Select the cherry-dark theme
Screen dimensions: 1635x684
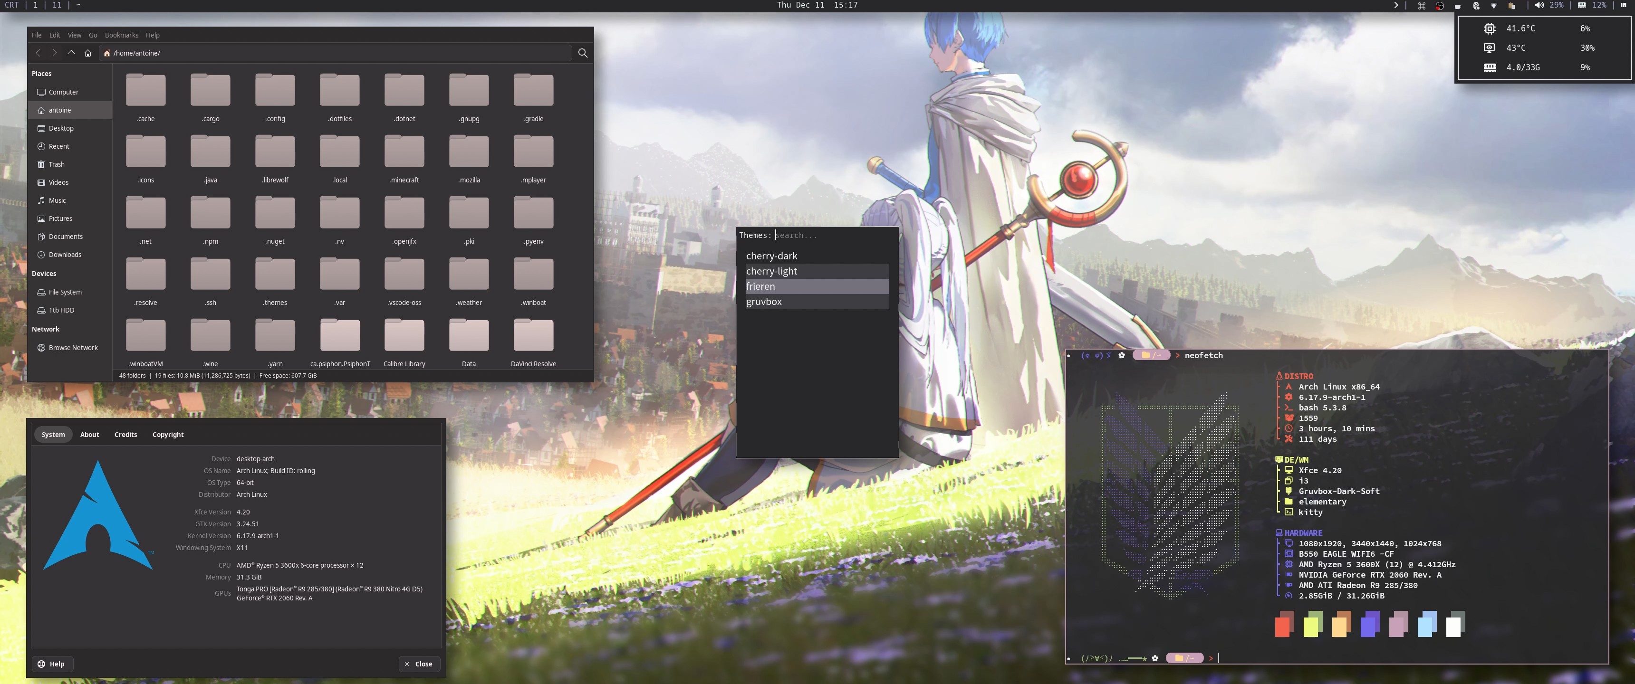[817, 256]
